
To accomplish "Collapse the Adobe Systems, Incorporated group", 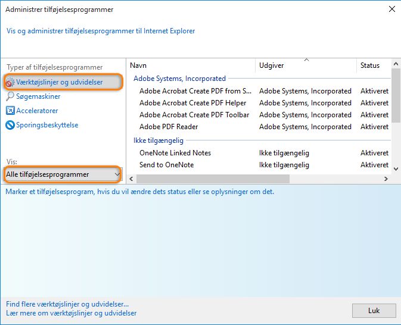I will coord(179,79).
